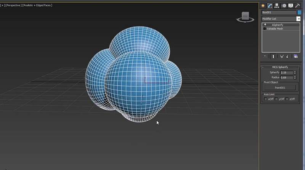Expand the Editable Mesh stack entry
The height and width of the screenshot is (170, 305).
tap(265, 29)
